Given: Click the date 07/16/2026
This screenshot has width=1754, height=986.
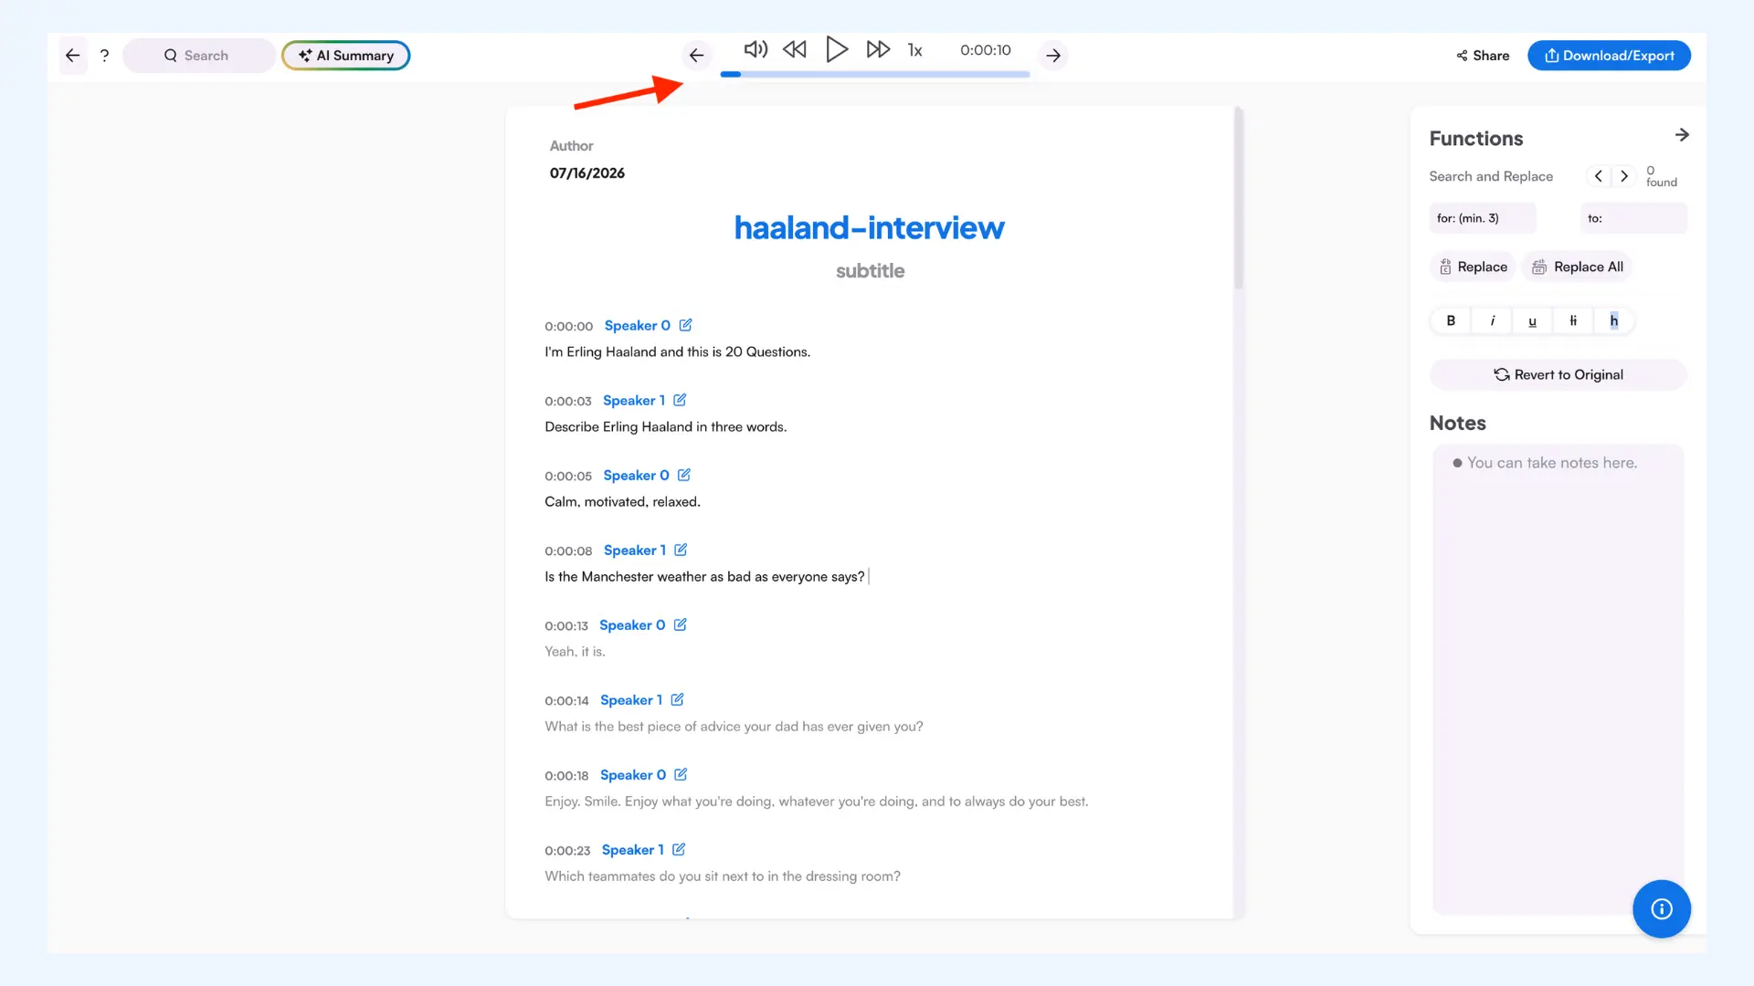Looking at the screenshot, I should 586,173.
